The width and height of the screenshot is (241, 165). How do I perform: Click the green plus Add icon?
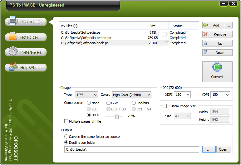(205, 25)
